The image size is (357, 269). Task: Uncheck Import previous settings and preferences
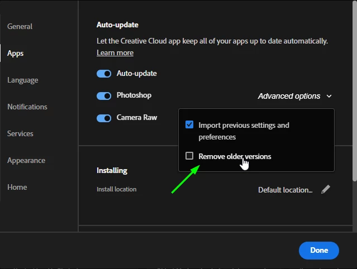[189, 124]
